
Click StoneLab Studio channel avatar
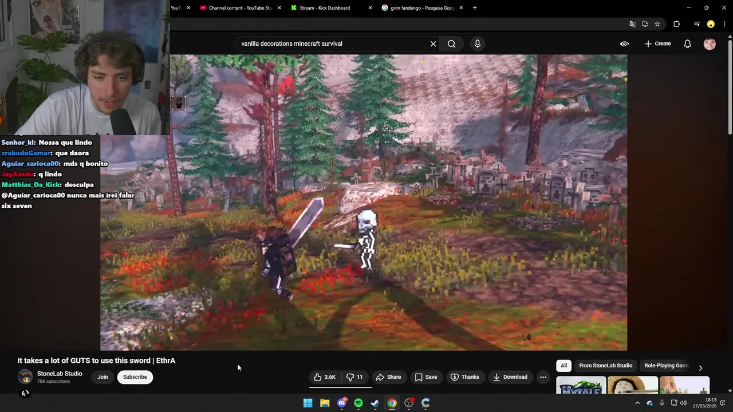point(25,377)
